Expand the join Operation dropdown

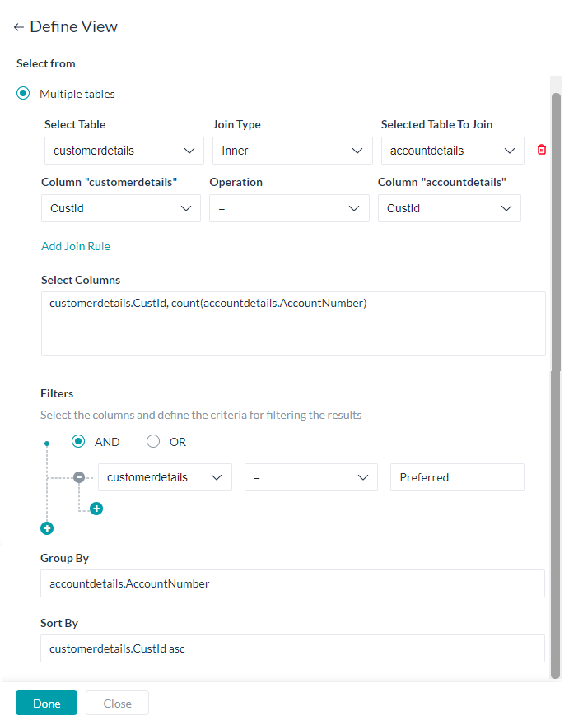(289, 208)
